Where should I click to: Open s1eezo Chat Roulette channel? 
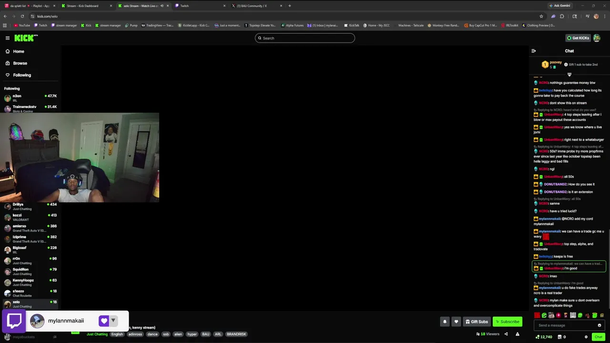pos(30,293)
